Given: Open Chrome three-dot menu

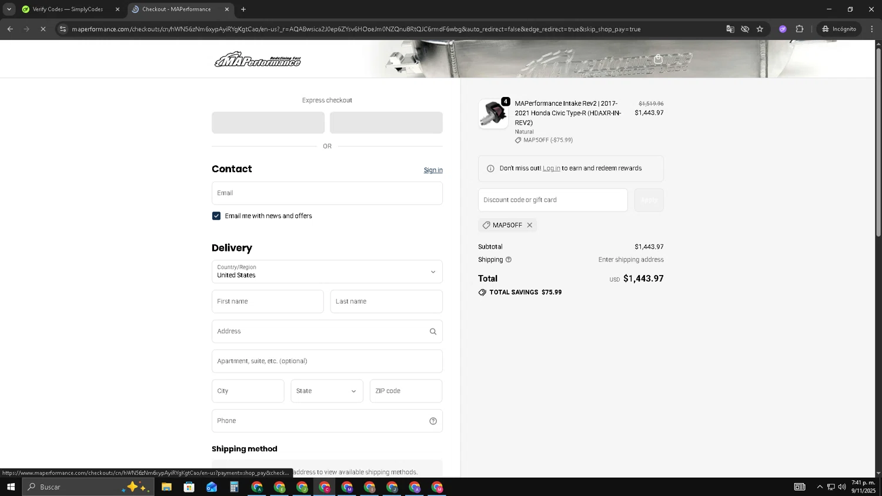Looking at the screenshot, I should [x=872, y=29].
